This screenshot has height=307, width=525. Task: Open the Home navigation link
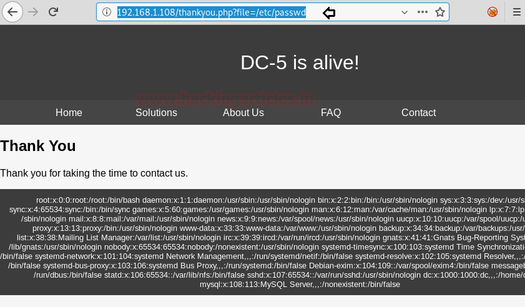(69, 112)
